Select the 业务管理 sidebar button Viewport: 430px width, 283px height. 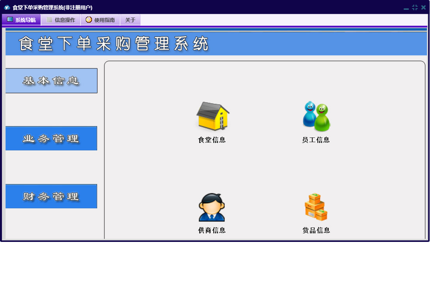click(x=51, y=138)
